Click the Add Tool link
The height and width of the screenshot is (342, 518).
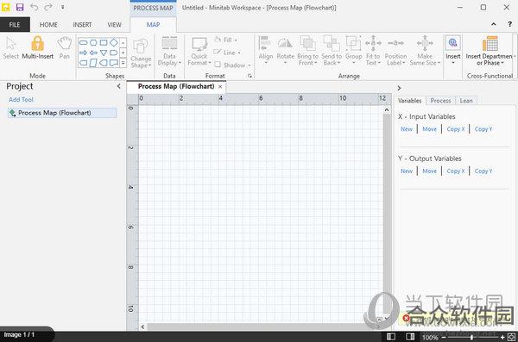click(x=21, y=99)
